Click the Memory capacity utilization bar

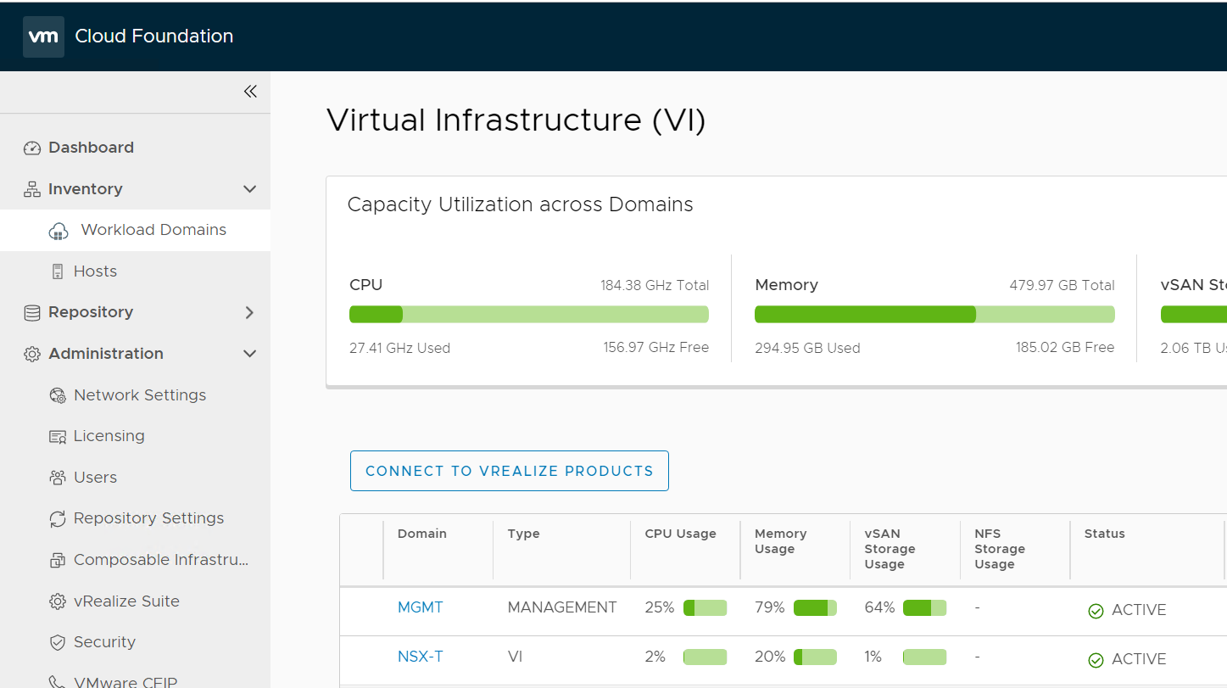coord(934,315)
